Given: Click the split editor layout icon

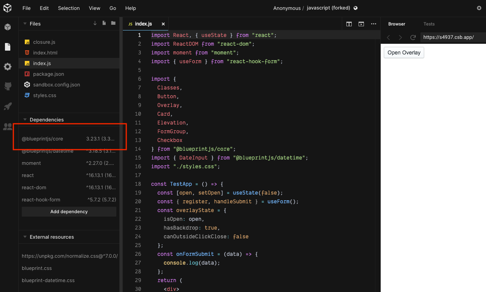Looking at the screenshot, I should 349,24.
